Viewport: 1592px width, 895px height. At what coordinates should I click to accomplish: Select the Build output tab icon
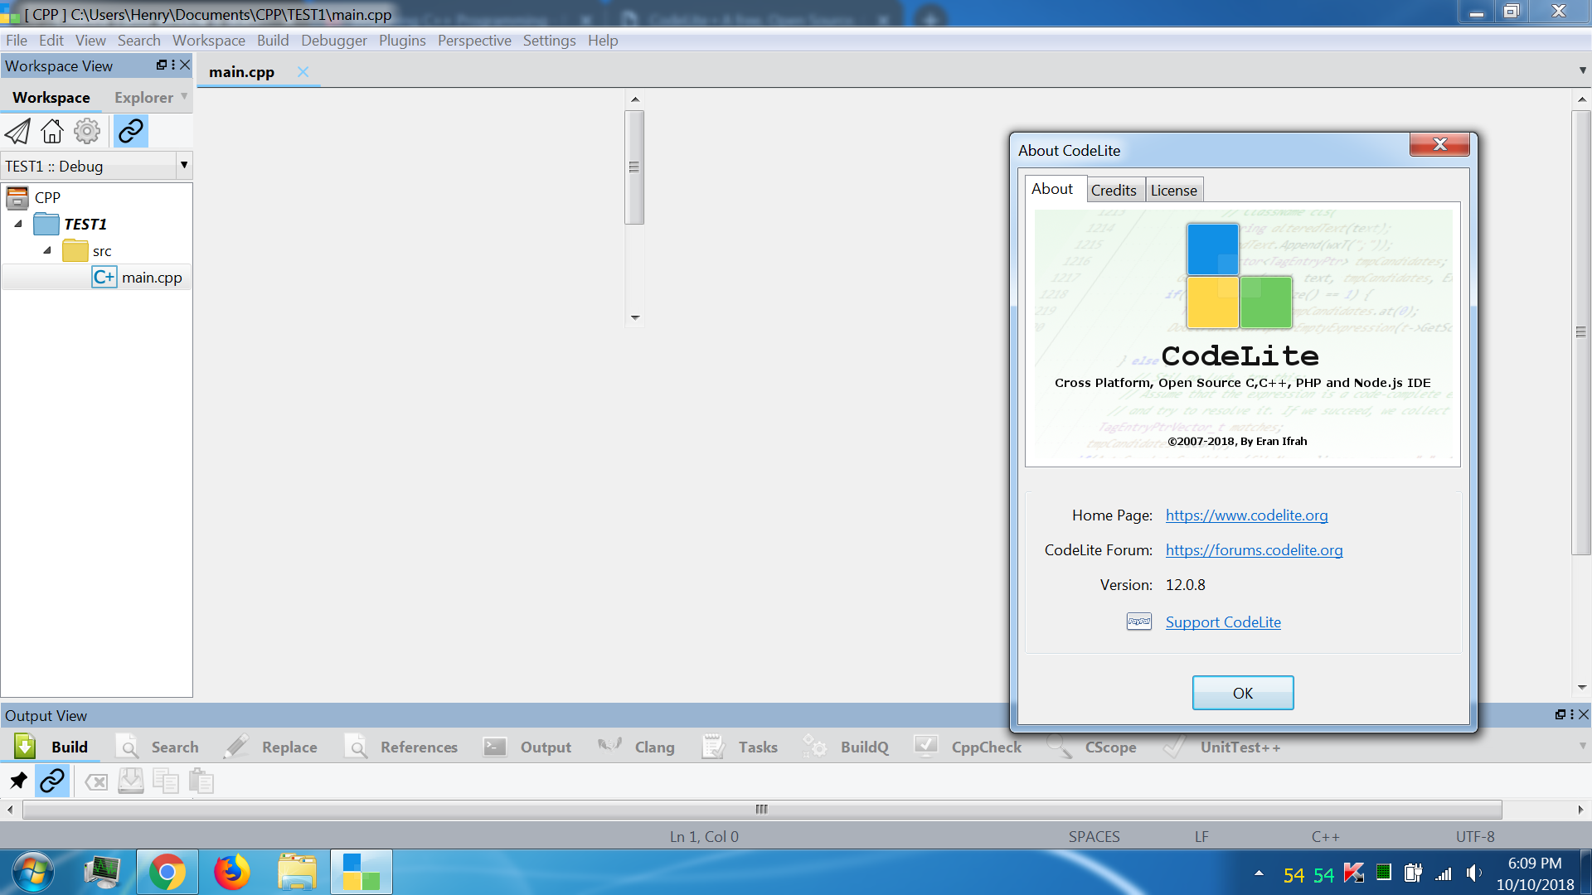click(x=24, y=747)
